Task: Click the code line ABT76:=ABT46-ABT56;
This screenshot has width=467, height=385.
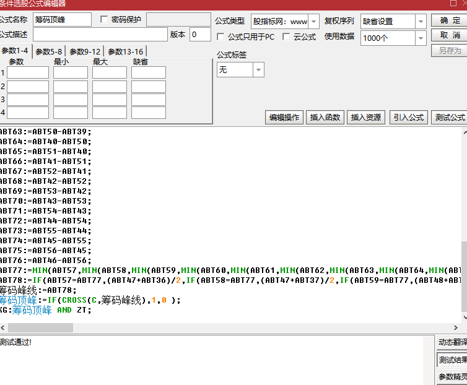Action: pos(46,261)
